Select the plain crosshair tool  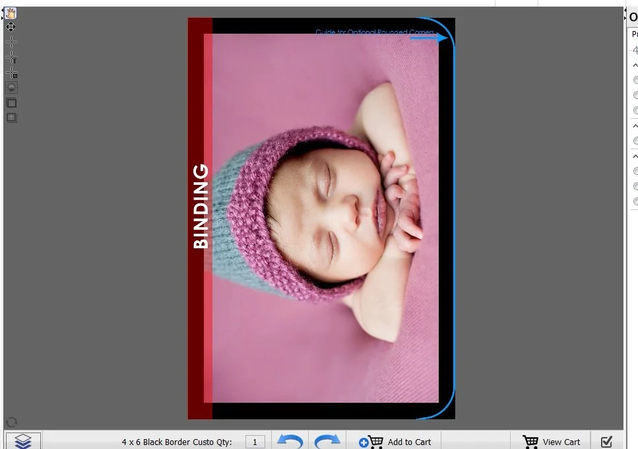[11, 42]
